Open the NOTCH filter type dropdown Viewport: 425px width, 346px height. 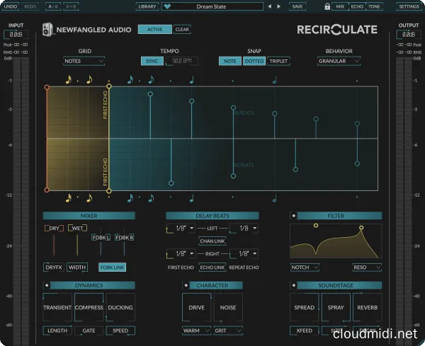click(305, 267)
